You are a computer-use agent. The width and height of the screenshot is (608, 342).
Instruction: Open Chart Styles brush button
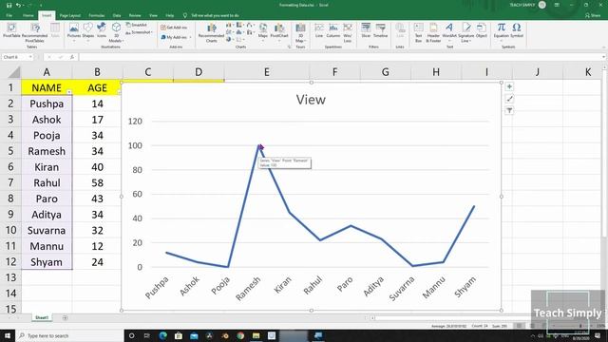(509, 99)
